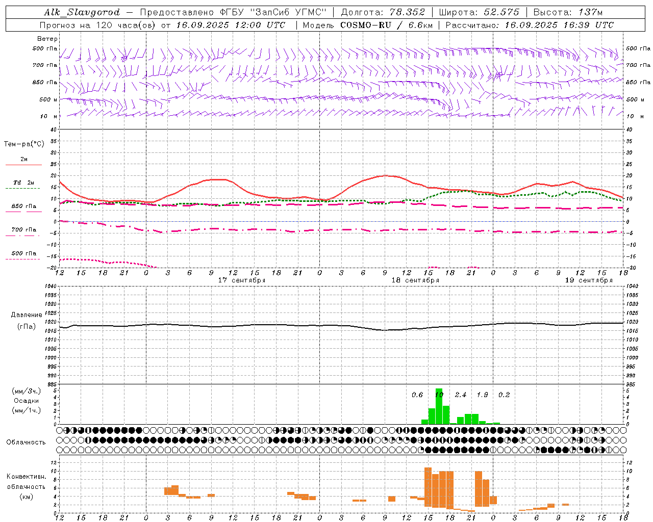The width and height of the screenshot is (653, 522).
Task: Click 'Предоставлено ФГБУ "ЗапСиб УГМС"' text
Action: tap(233, 12)
